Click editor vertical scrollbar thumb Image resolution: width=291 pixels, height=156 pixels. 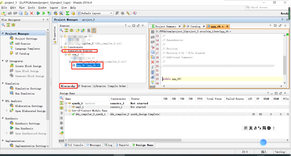tap(284, 65)
